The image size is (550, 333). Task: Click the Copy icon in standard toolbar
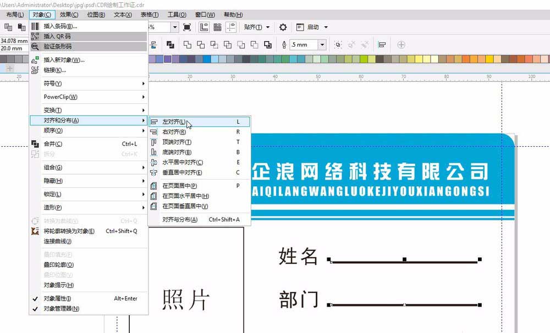click(8, 27)
